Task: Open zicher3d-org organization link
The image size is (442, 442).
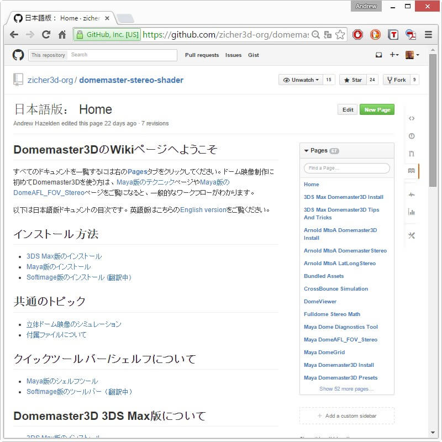Action: (x=50, y=80)
